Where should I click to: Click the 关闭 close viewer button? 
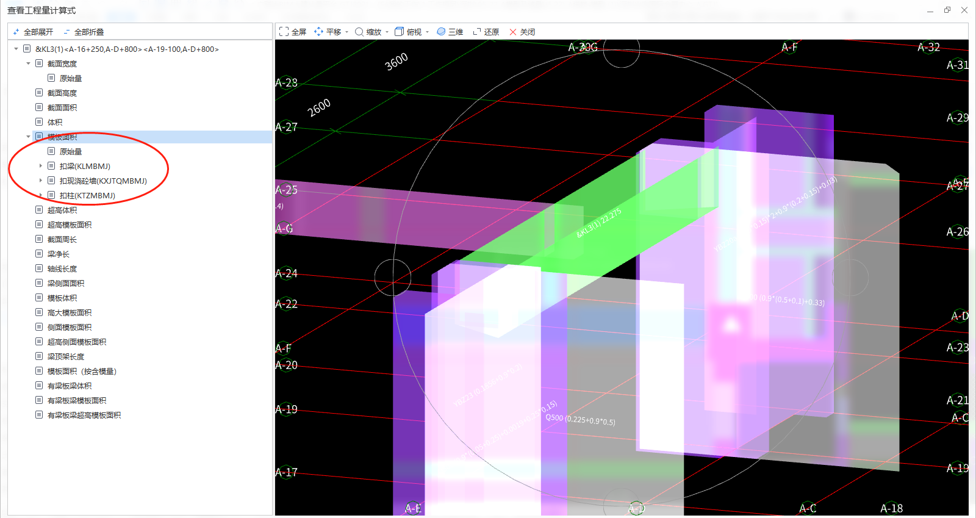click(x=522, y=32)
